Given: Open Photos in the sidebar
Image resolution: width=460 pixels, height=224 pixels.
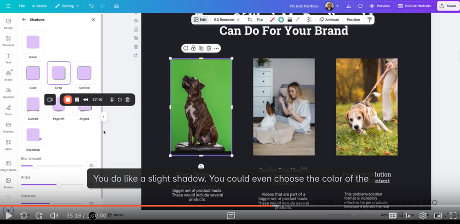Looking at the screenshot, I should click(8, 183).
